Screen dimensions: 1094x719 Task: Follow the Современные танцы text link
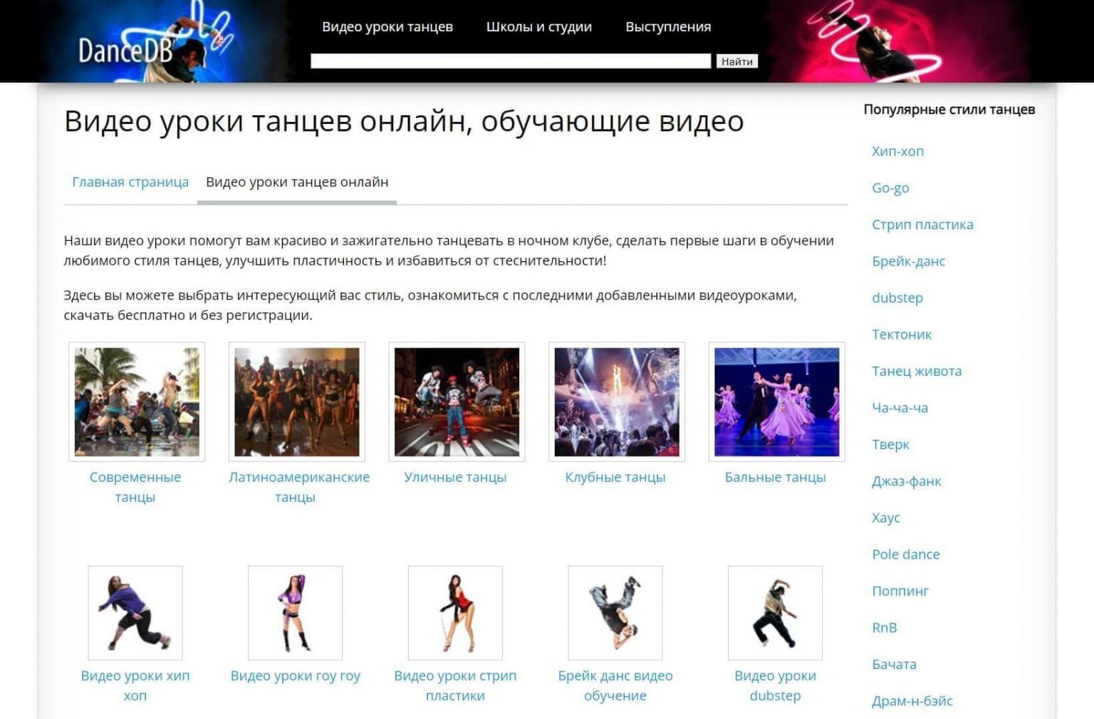[x=135, y=487]
